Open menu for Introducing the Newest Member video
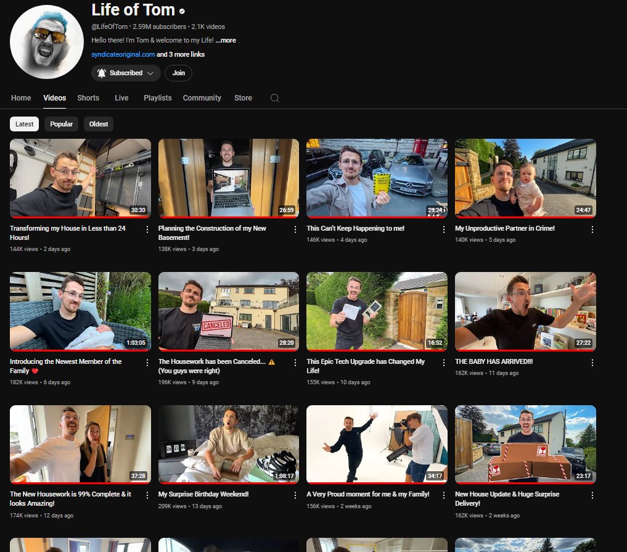Image resolution: width=627 pixels, height=552 pixels. (147, 363)
